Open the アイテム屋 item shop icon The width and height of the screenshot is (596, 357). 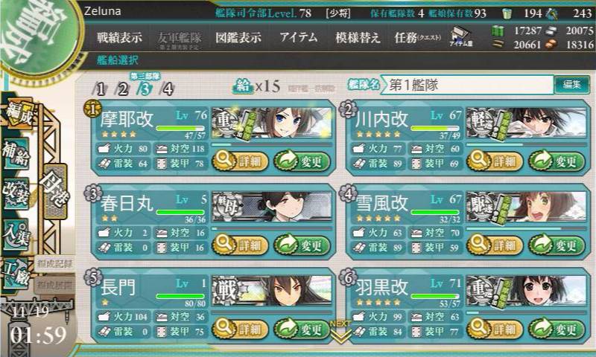460,36
